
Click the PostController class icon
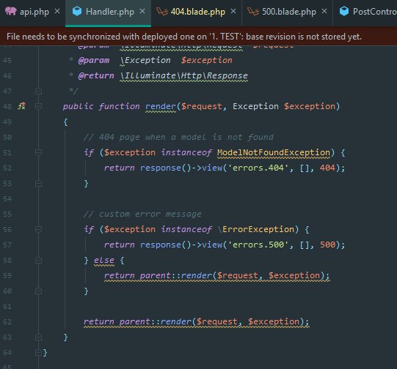click(x=344, y=12)
